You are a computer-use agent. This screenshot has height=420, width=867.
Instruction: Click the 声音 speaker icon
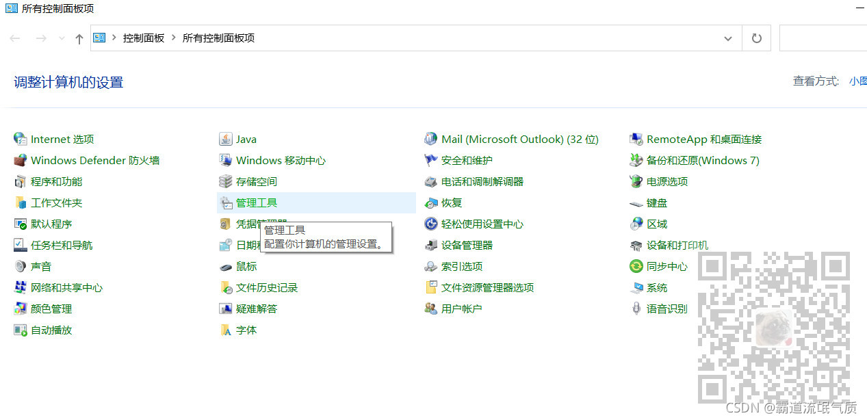click(20, 266)
